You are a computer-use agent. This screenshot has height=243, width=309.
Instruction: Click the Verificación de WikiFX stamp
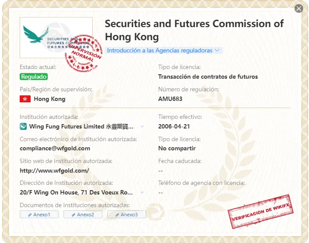(x=260, y=212)
